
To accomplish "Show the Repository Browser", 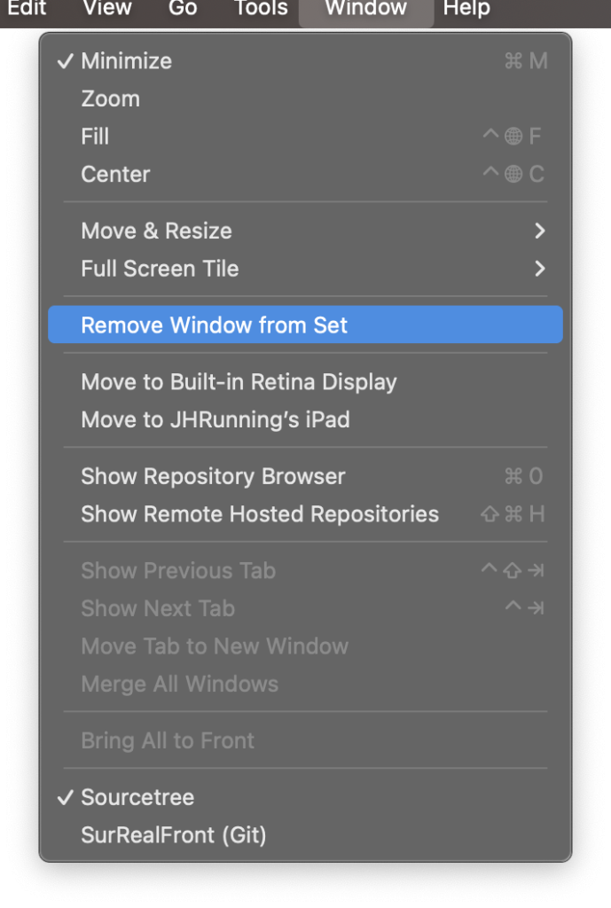I will (305, 476).
